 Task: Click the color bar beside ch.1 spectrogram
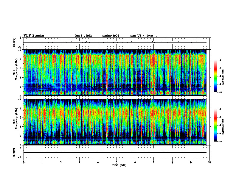216,76
